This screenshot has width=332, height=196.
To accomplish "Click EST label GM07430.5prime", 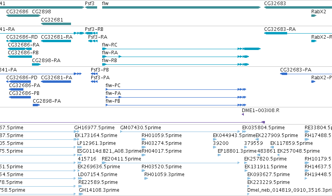I will click(x=140, y=128).
